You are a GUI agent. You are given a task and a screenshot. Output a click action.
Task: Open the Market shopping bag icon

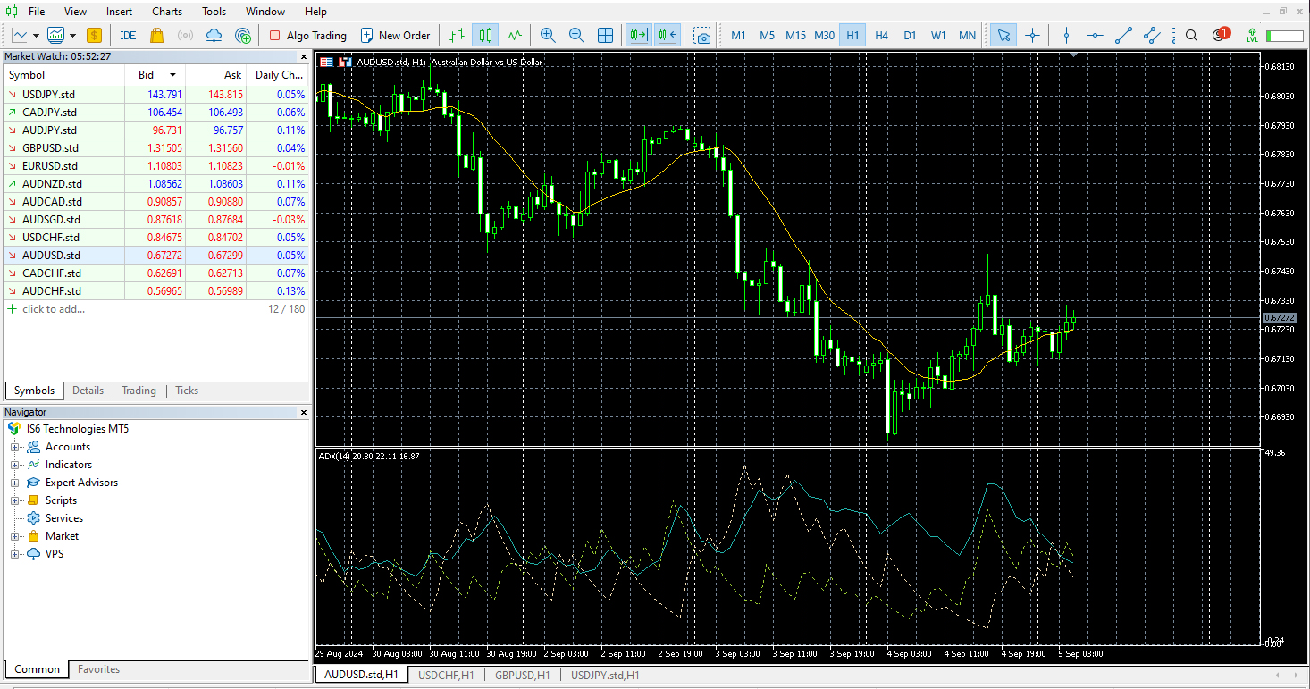pyautogui.click(x=156, y=36)
